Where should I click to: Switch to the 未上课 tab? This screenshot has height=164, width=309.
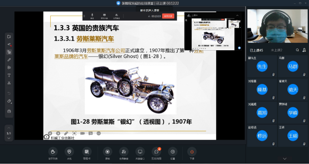tap(276, 50)
